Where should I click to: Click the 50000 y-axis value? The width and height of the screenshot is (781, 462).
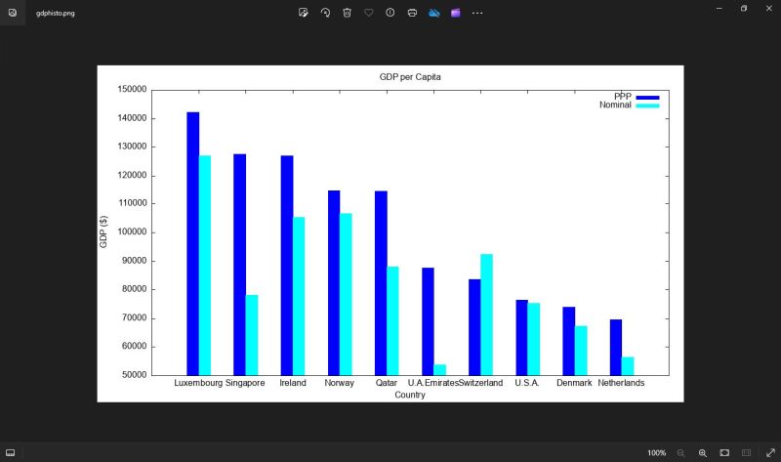pos(135,375)
